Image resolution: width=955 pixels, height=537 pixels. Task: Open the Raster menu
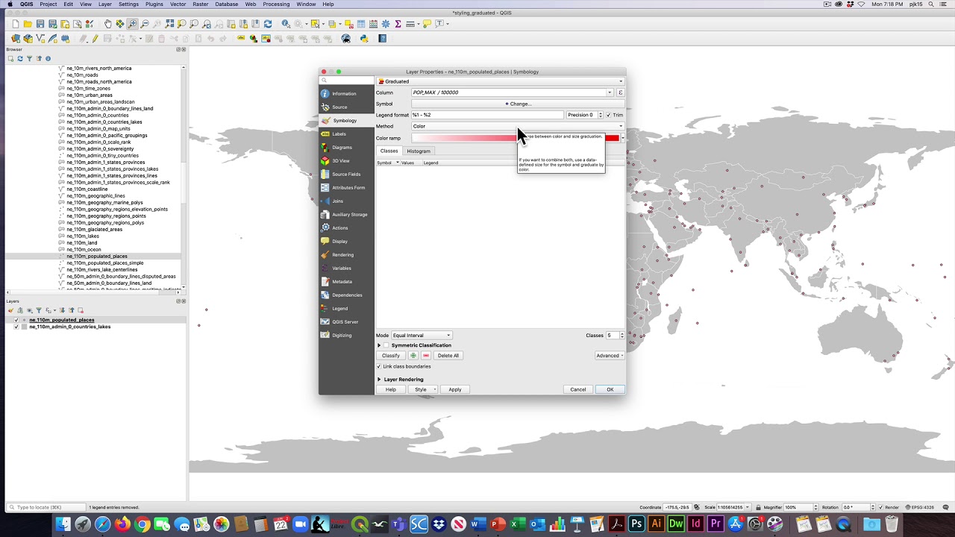(x=201, y=4)
